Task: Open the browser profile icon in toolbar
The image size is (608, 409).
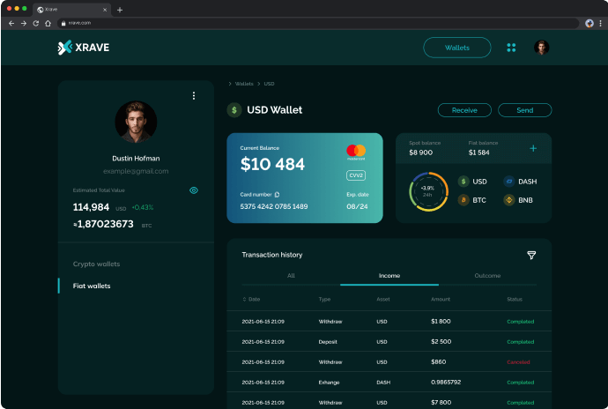Action: click(x=589, y=23)
